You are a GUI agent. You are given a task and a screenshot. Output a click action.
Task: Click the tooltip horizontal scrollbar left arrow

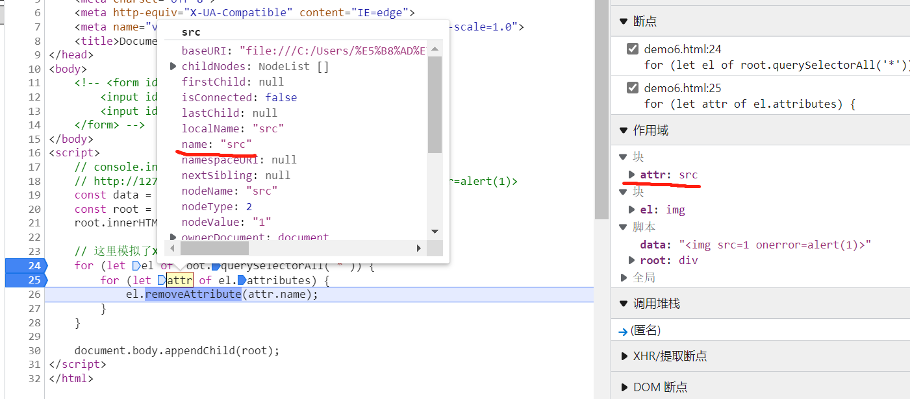173,248
